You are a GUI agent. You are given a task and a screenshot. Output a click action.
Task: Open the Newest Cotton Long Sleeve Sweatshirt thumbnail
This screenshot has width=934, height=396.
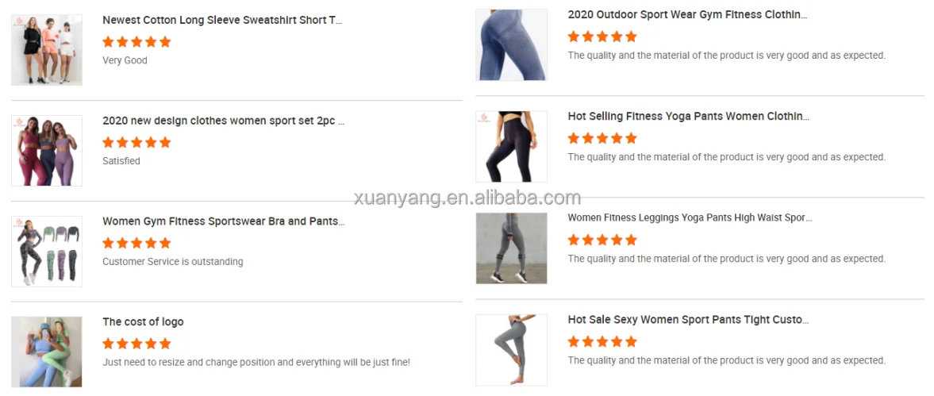(x=47, y=50)
